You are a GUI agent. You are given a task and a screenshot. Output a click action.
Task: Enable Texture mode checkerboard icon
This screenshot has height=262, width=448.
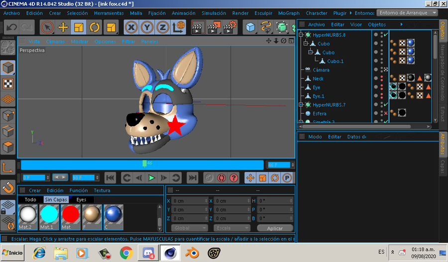pyautogui.click(x=8, y=84)
